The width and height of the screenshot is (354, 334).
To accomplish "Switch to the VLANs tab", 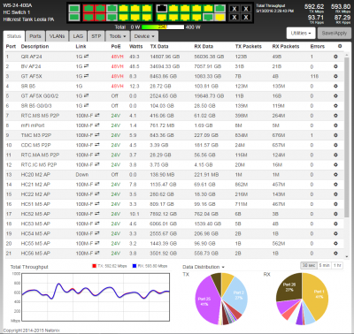I will [x=57, y=36].
